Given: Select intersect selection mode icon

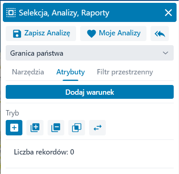Looking at the screenshot, I should pyautogui.click(x=76, y=128).
